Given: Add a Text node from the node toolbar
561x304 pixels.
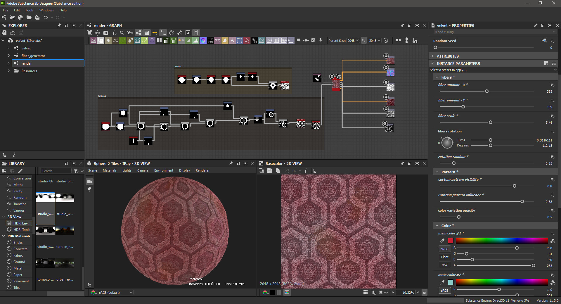Looking at the screenshot, I should [x=232, y=40].
